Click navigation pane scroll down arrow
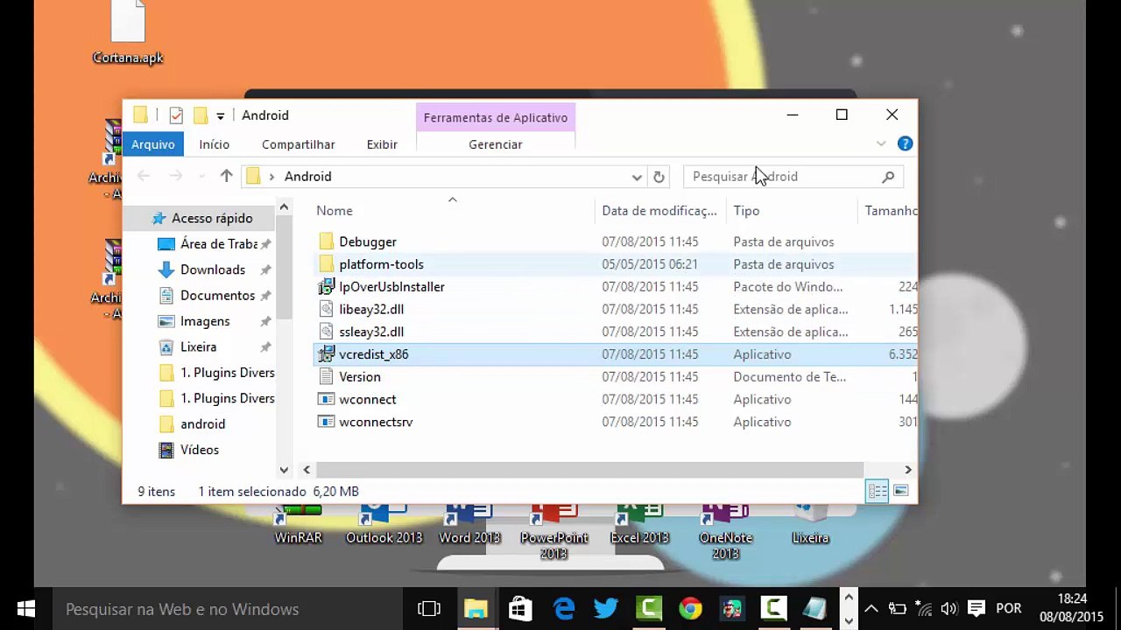The height and width of the screenshot is (630, 1121). point(284,470)
